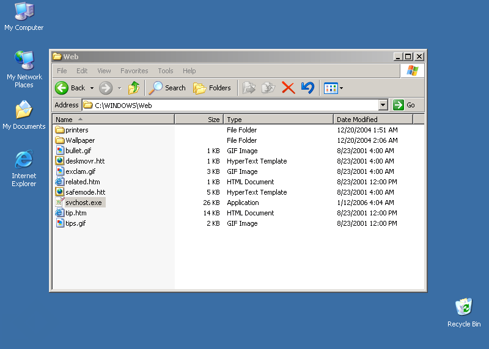The height and width of the screenshot is (349, 489).
Task: Select the safemode.htt file name
Action: [x=85, y=192]
